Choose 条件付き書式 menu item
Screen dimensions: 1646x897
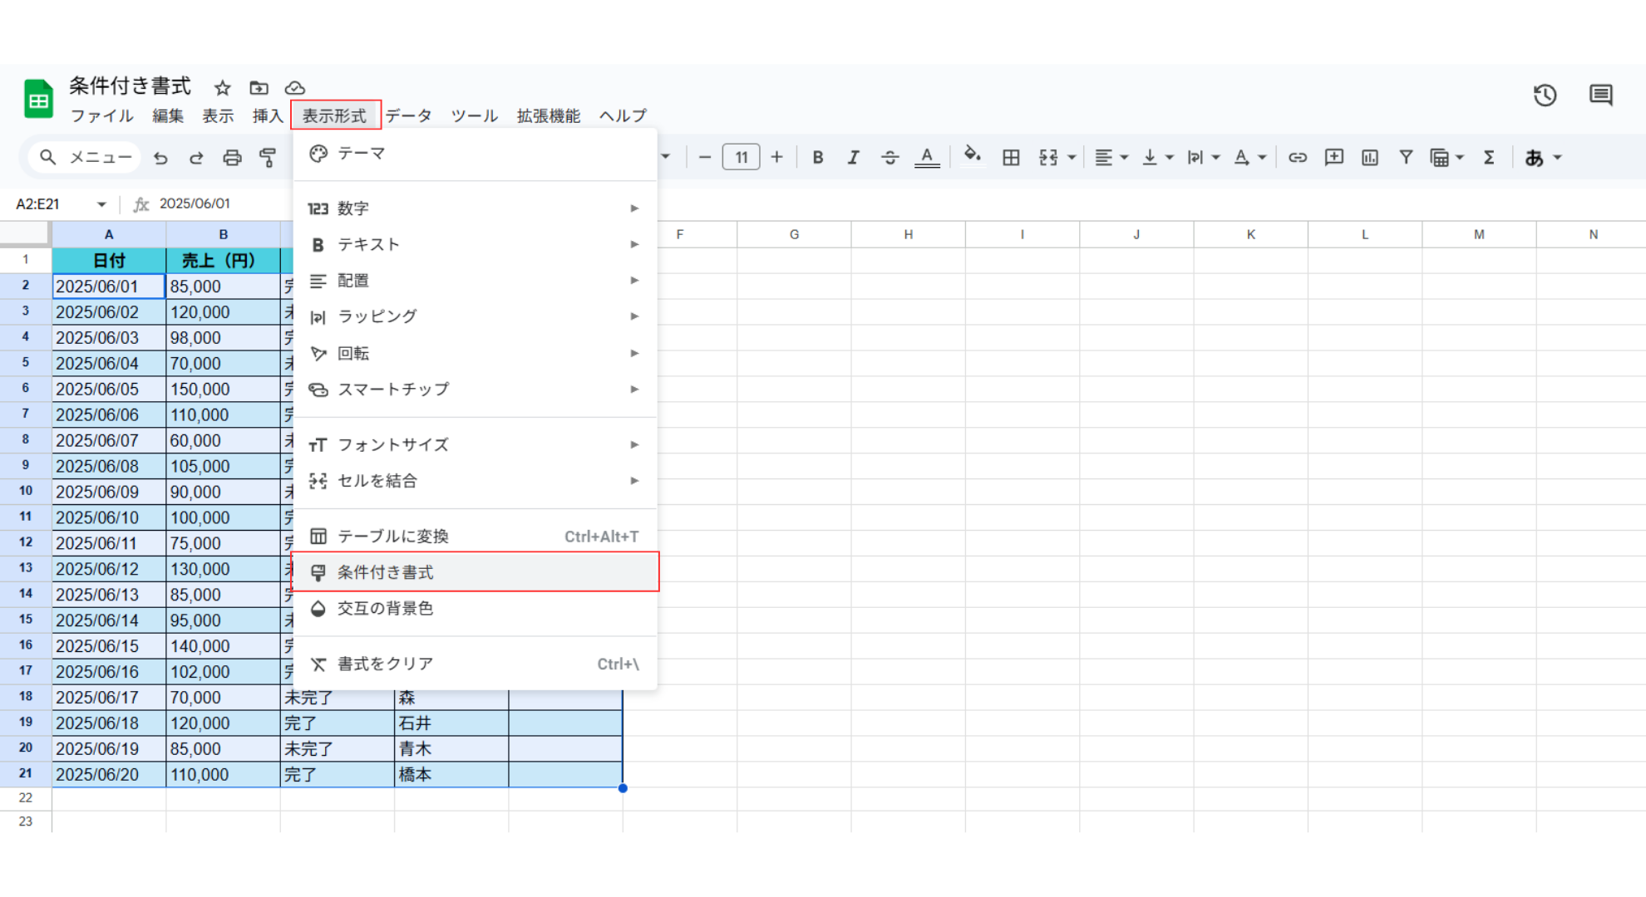pyautogui.click(x=475, y=572)
